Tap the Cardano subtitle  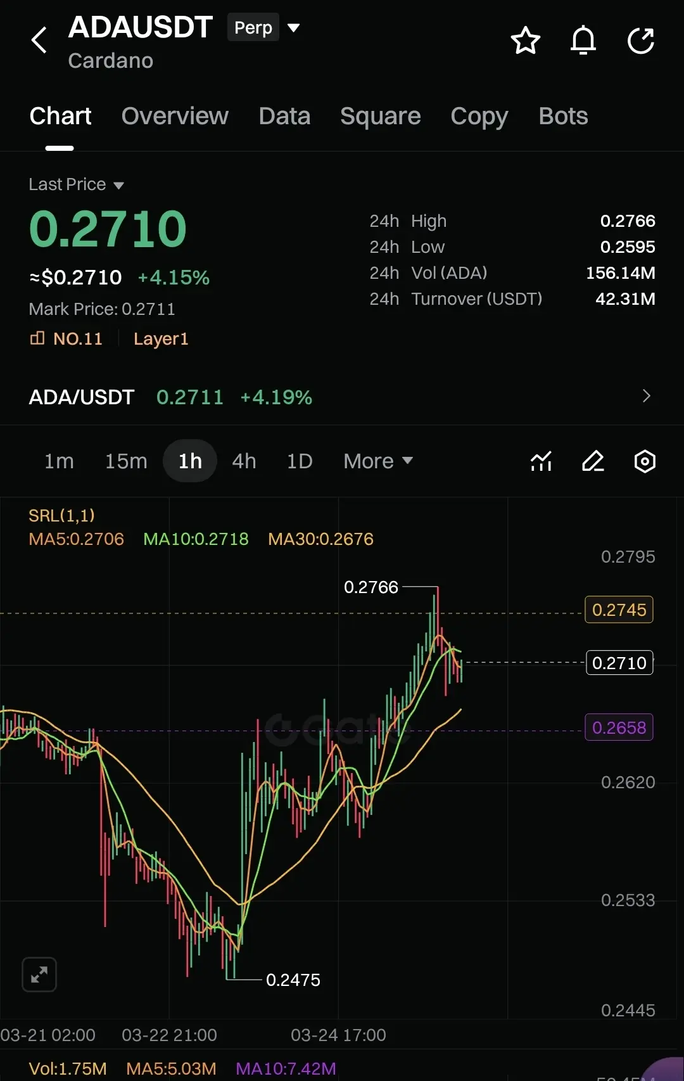click(x=111, y=61)
